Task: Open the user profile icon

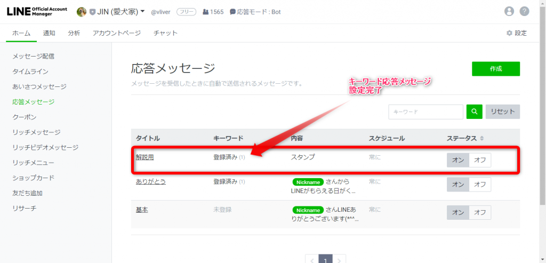Action: pyautogui.click(x=509, y=12)
